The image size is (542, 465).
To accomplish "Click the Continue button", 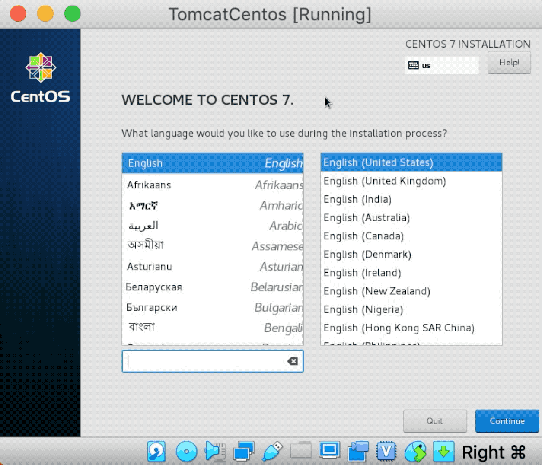I will [507, 421].
